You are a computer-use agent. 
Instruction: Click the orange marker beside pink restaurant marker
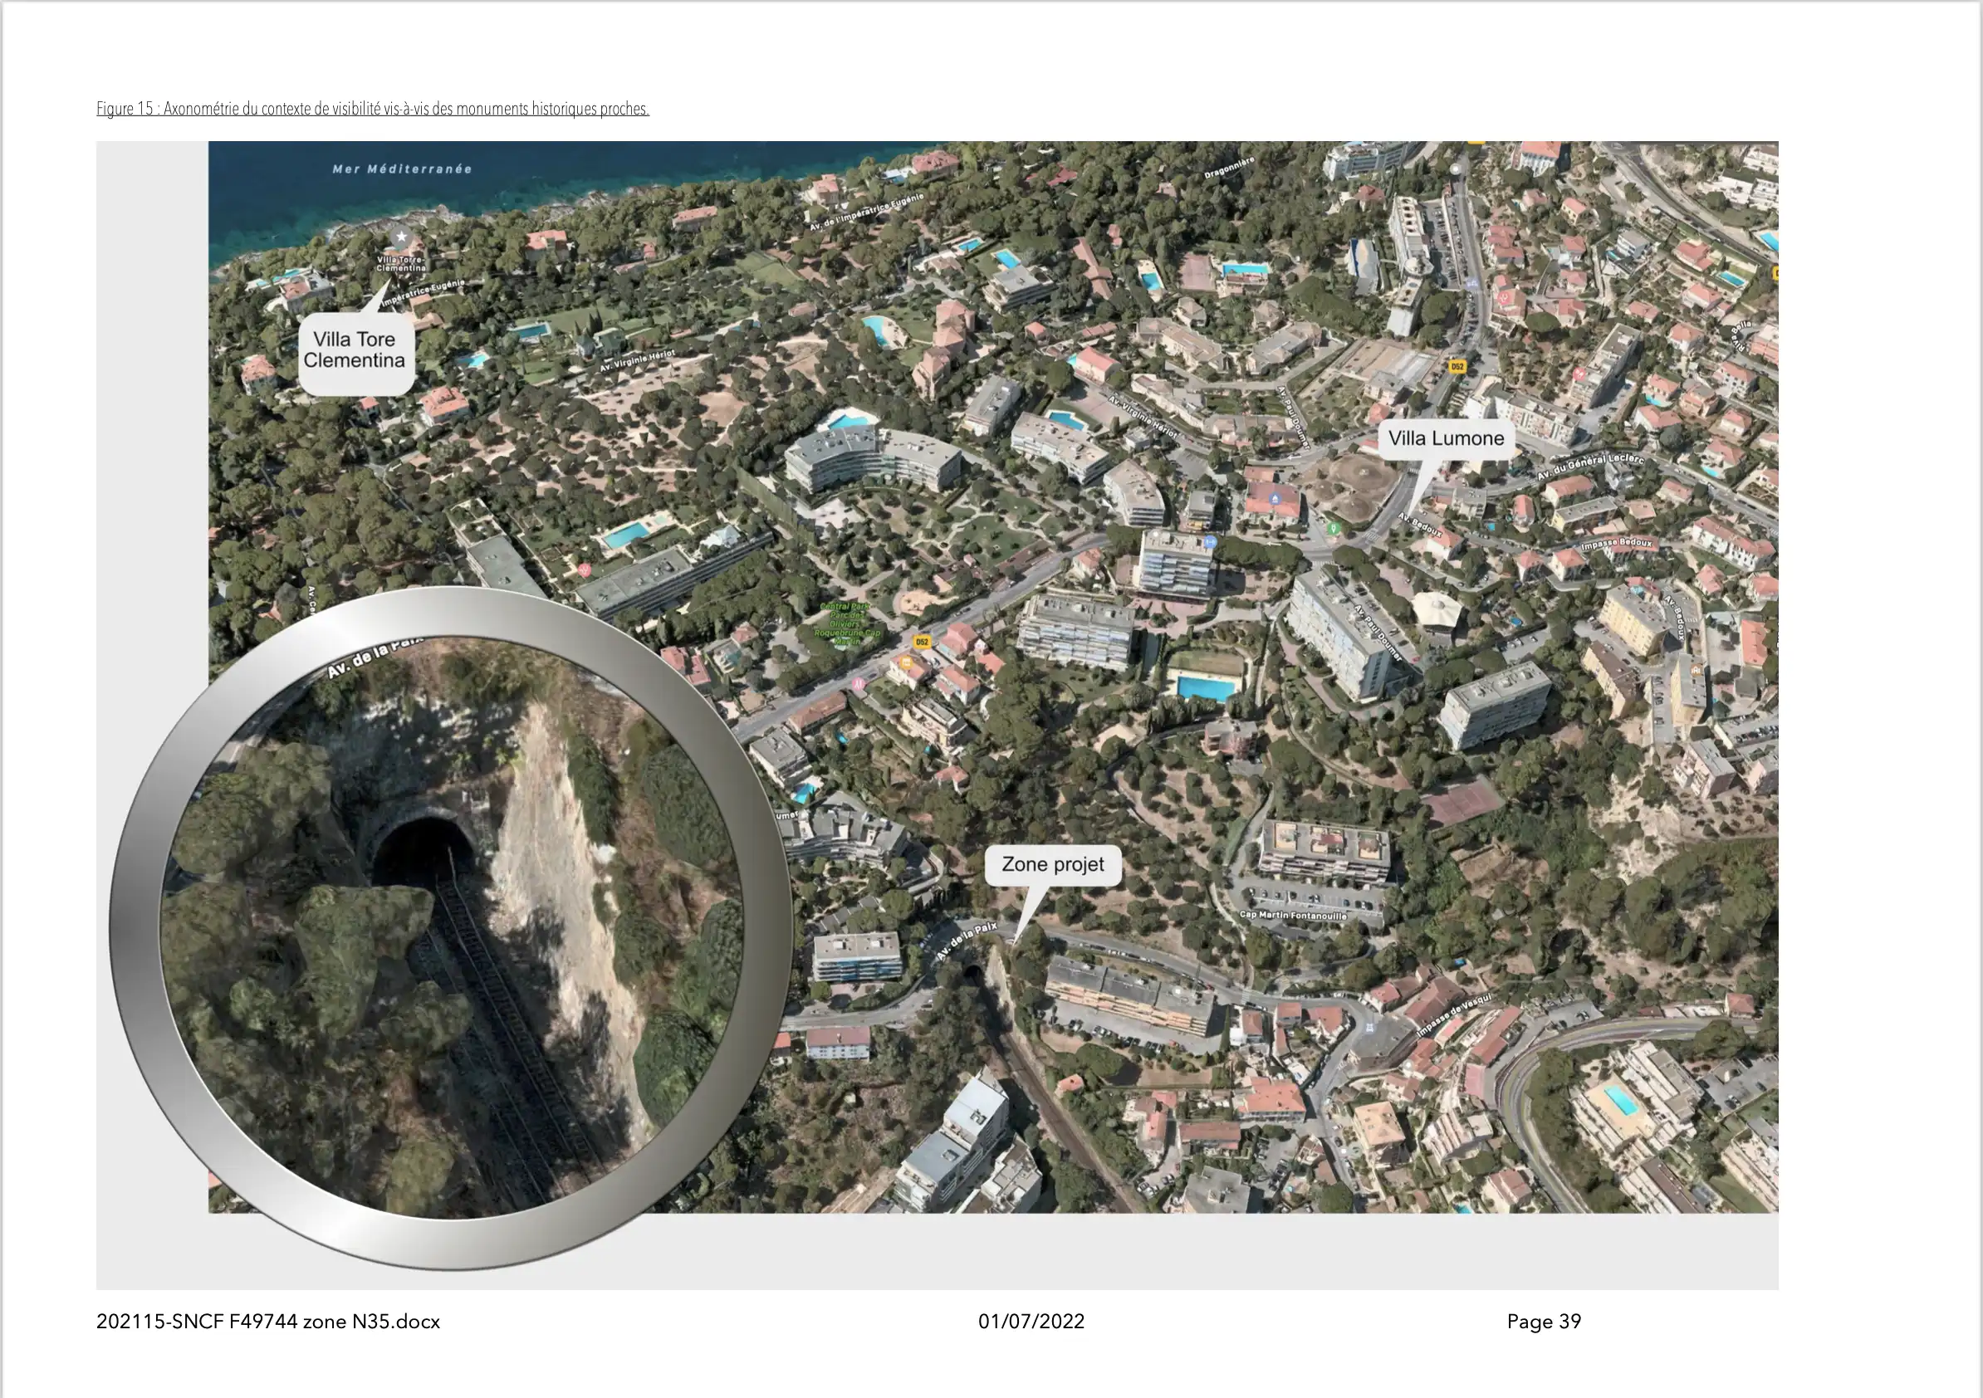click(906, 663)
